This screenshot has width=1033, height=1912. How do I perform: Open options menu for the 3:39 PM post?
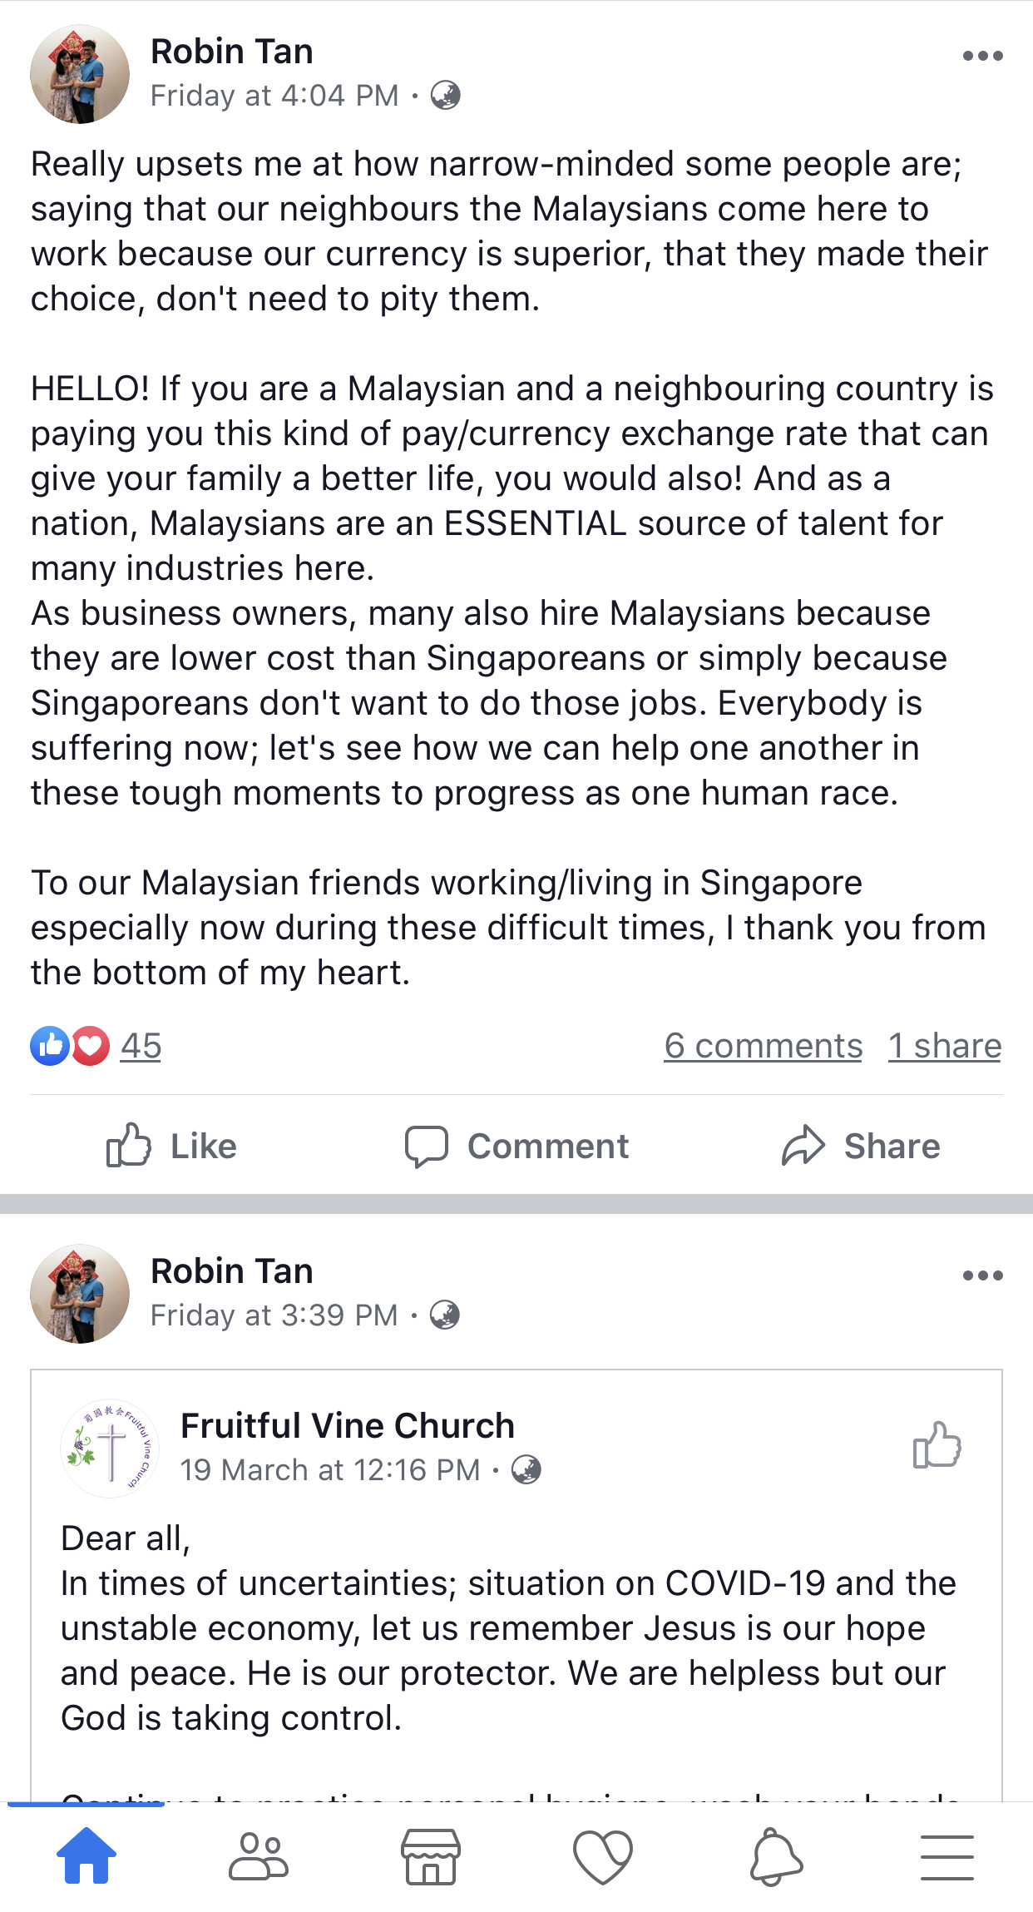point(982,1275)
